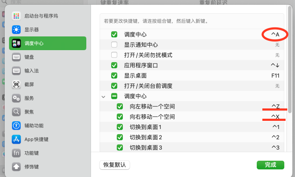Enable the Show Notification Center checkbox
The height and width of the screenshot is (177, 295).
coord(114,45)
